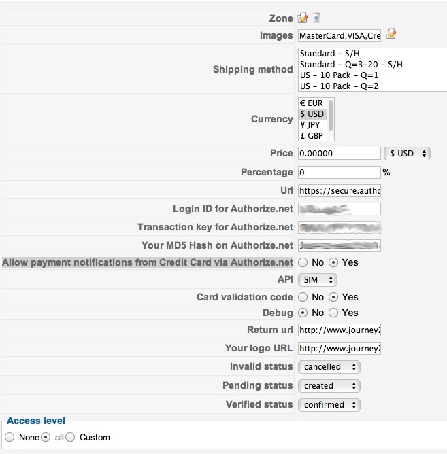Expand the Invalid status dropdown

(329, 366)
